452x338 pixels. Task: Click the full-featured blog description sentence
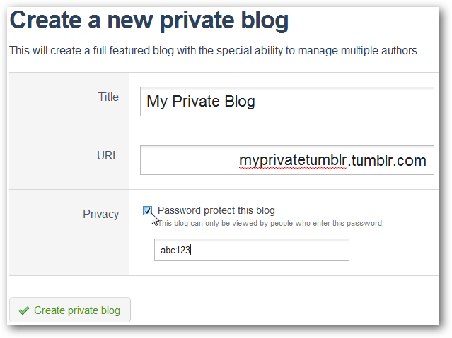tap(214, 51)
